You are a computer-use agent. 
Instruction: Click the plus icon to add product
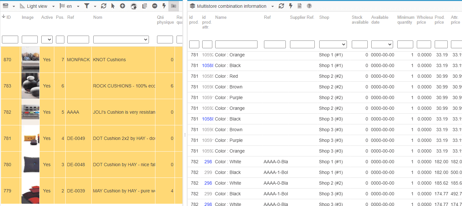[x=123, y=6]
